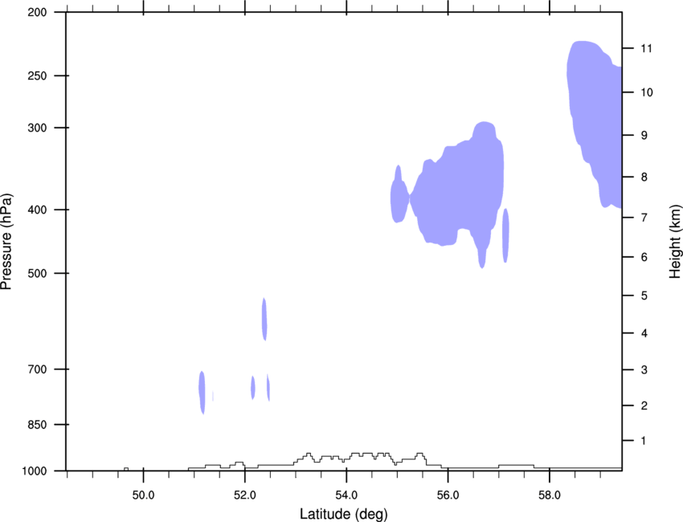
Task: Click the 7 km height label
Action: point(644,218)
